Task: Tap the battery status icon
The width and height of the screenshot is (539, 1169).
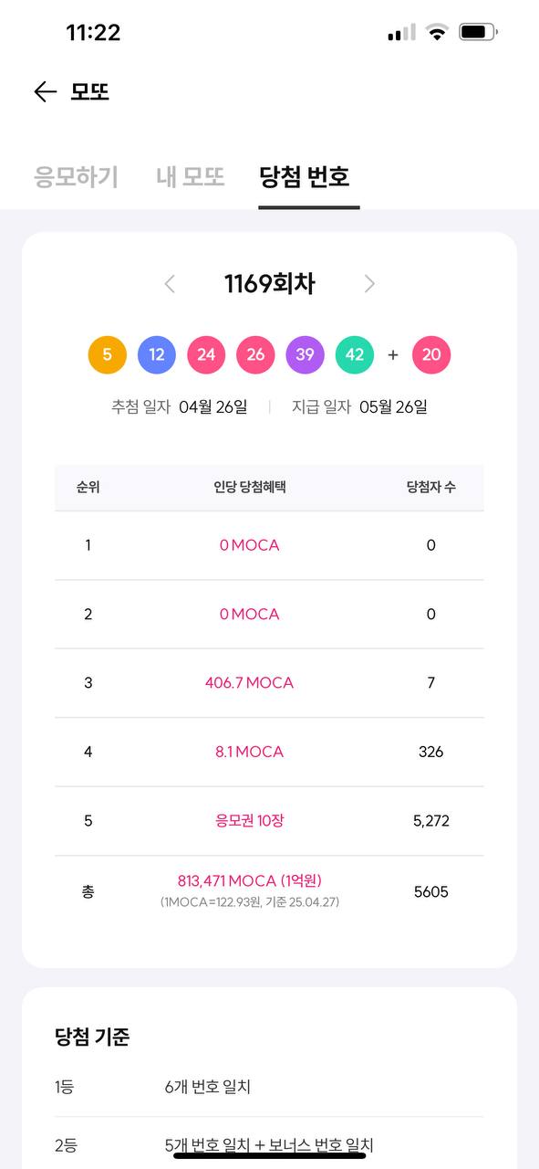Action: pyautogui.click(x=479, y=33)
